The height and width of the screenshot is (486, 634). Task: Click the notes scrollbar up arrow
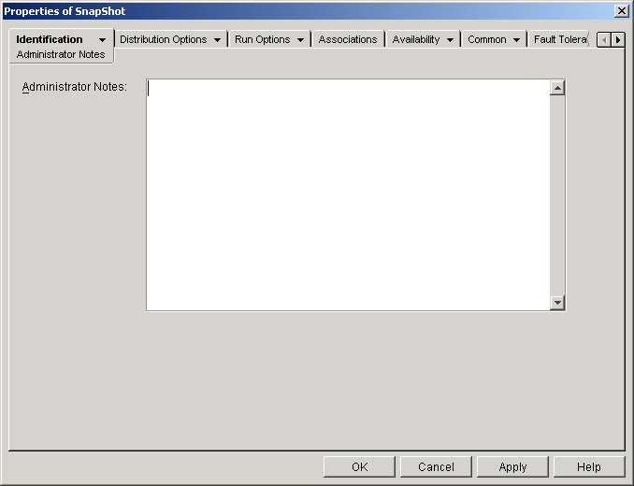557,88
